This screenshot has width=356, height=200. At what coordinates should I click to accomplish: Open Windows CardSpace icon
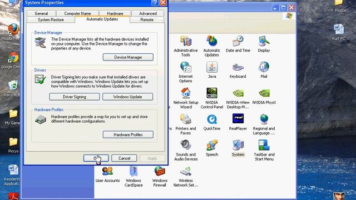133,177
